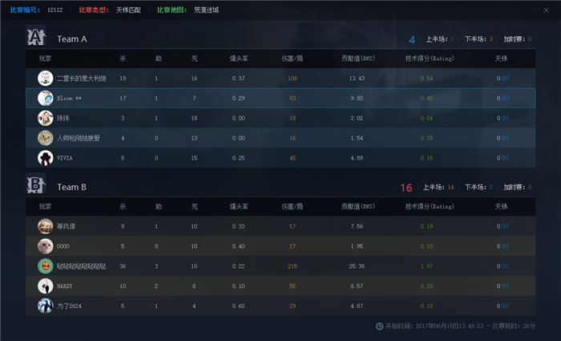Click Team B's score of 16
Screen dimensions: 561x341
pyautogui.click(x=406, y=188)
